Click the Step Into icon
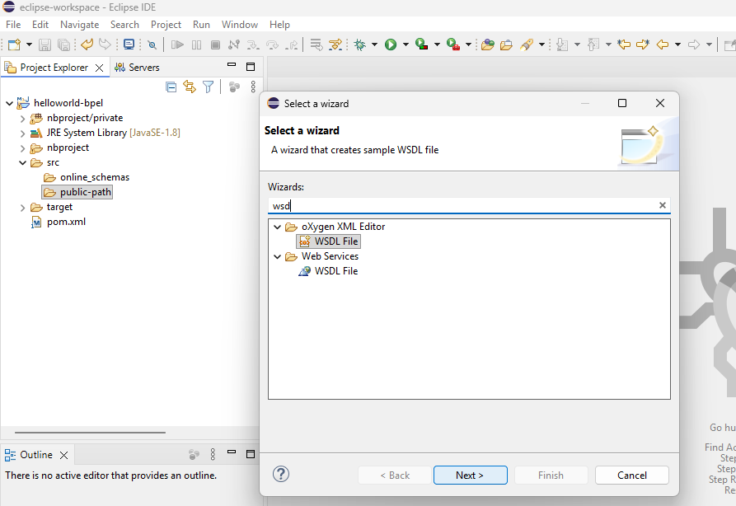This screenshot has width=736, height=506. [253, 45]
